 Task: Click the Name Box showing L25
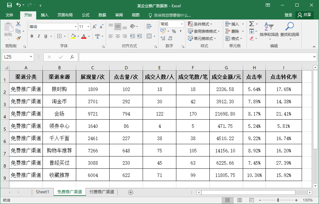click(16, 57)
